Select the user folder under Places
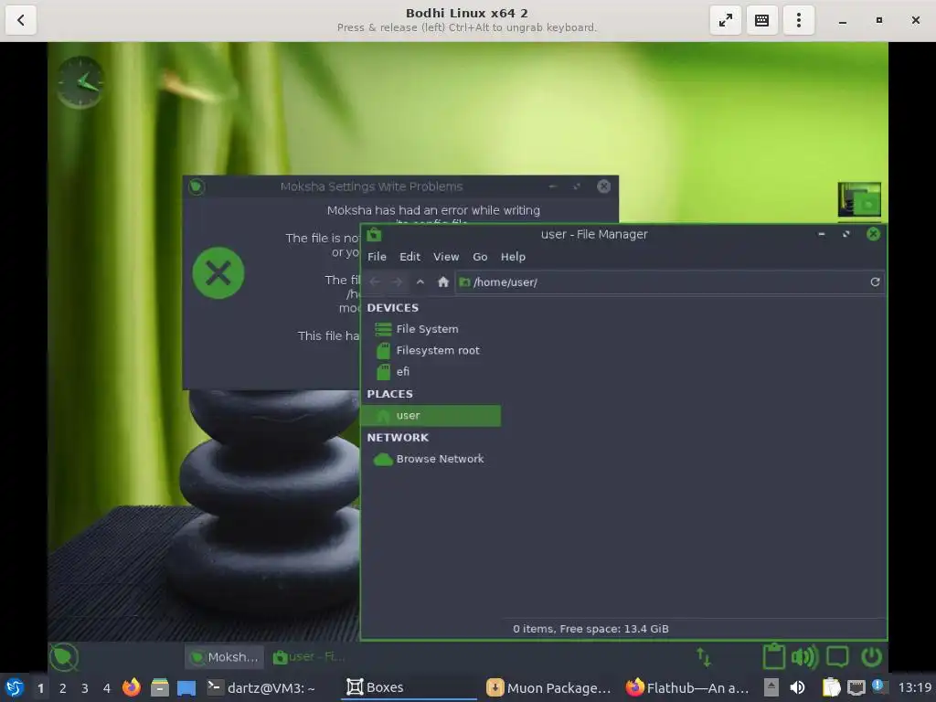This screenshot has width=936, height=702. (x=431, y=416)
